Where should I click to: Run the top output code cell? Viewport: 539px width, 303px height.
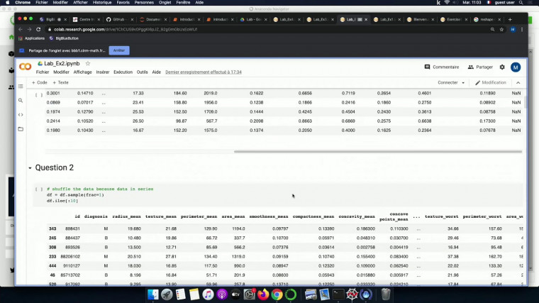pyautogui.click(x=39, y=95)
